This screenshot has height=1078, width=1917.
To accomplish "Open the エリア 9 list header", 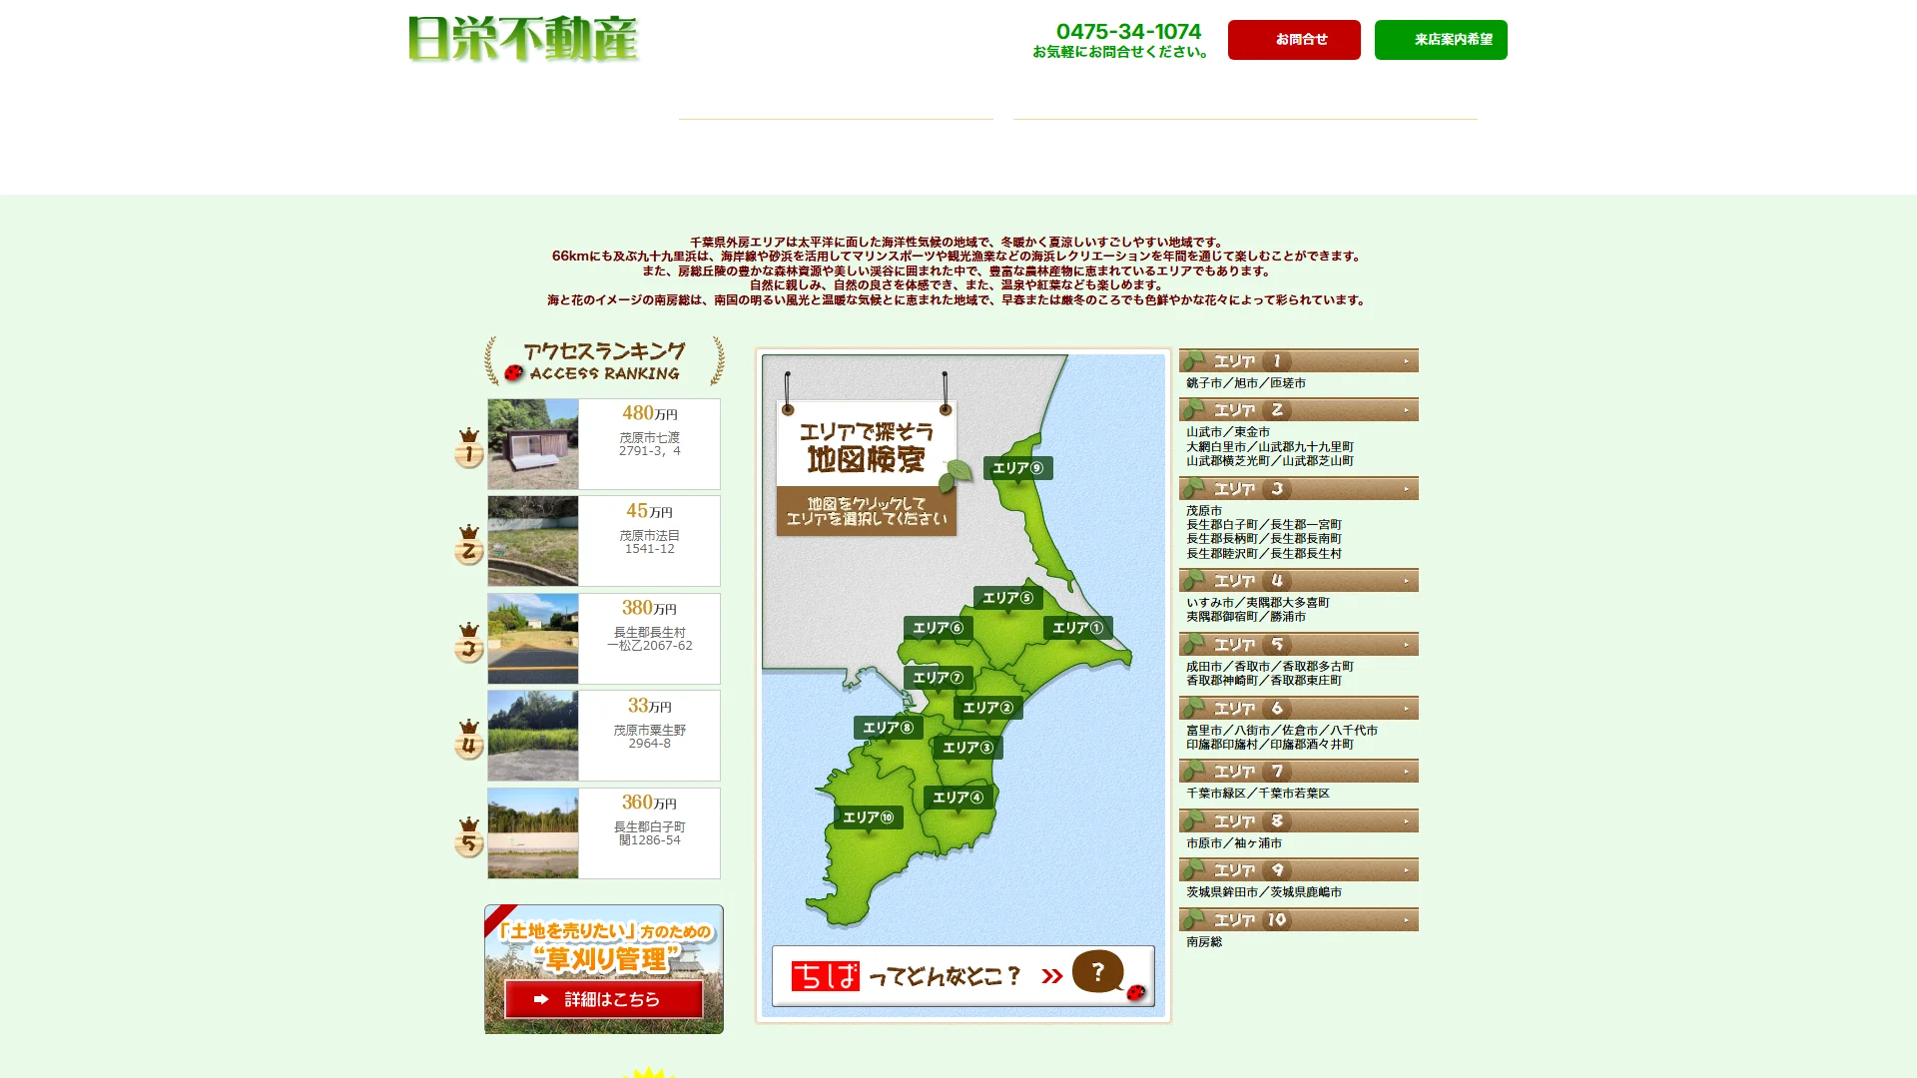I will [1298, 869].
